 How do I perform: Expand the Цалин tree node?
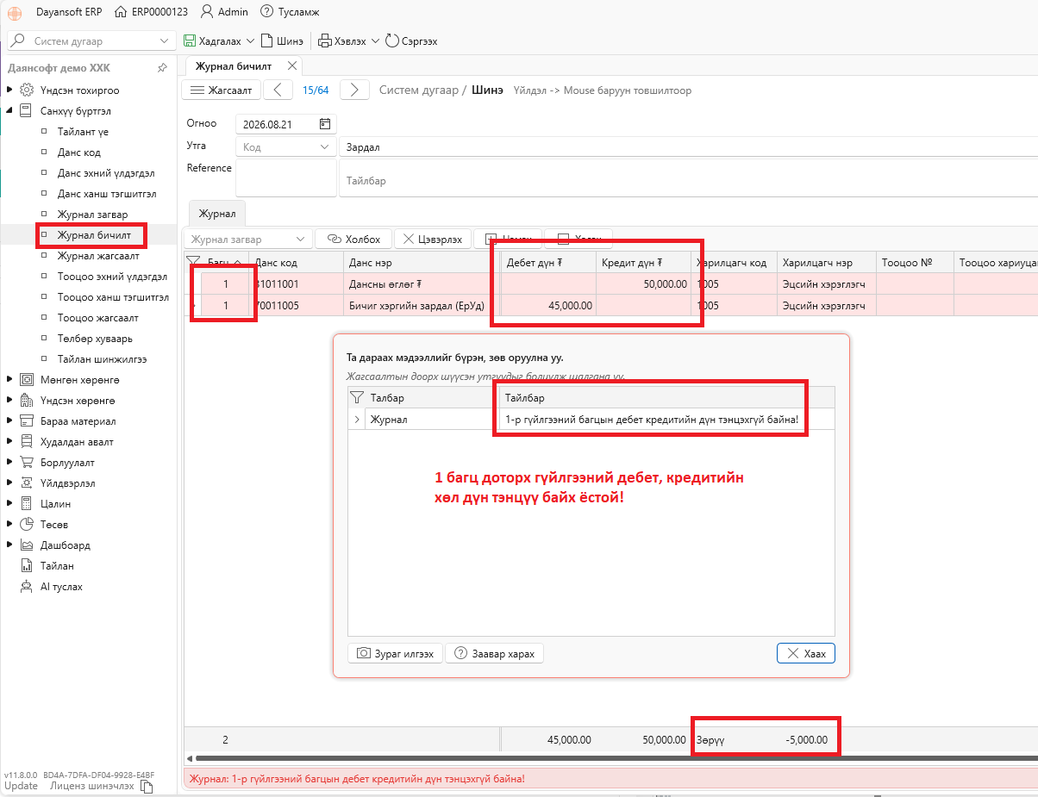[9, 503]
